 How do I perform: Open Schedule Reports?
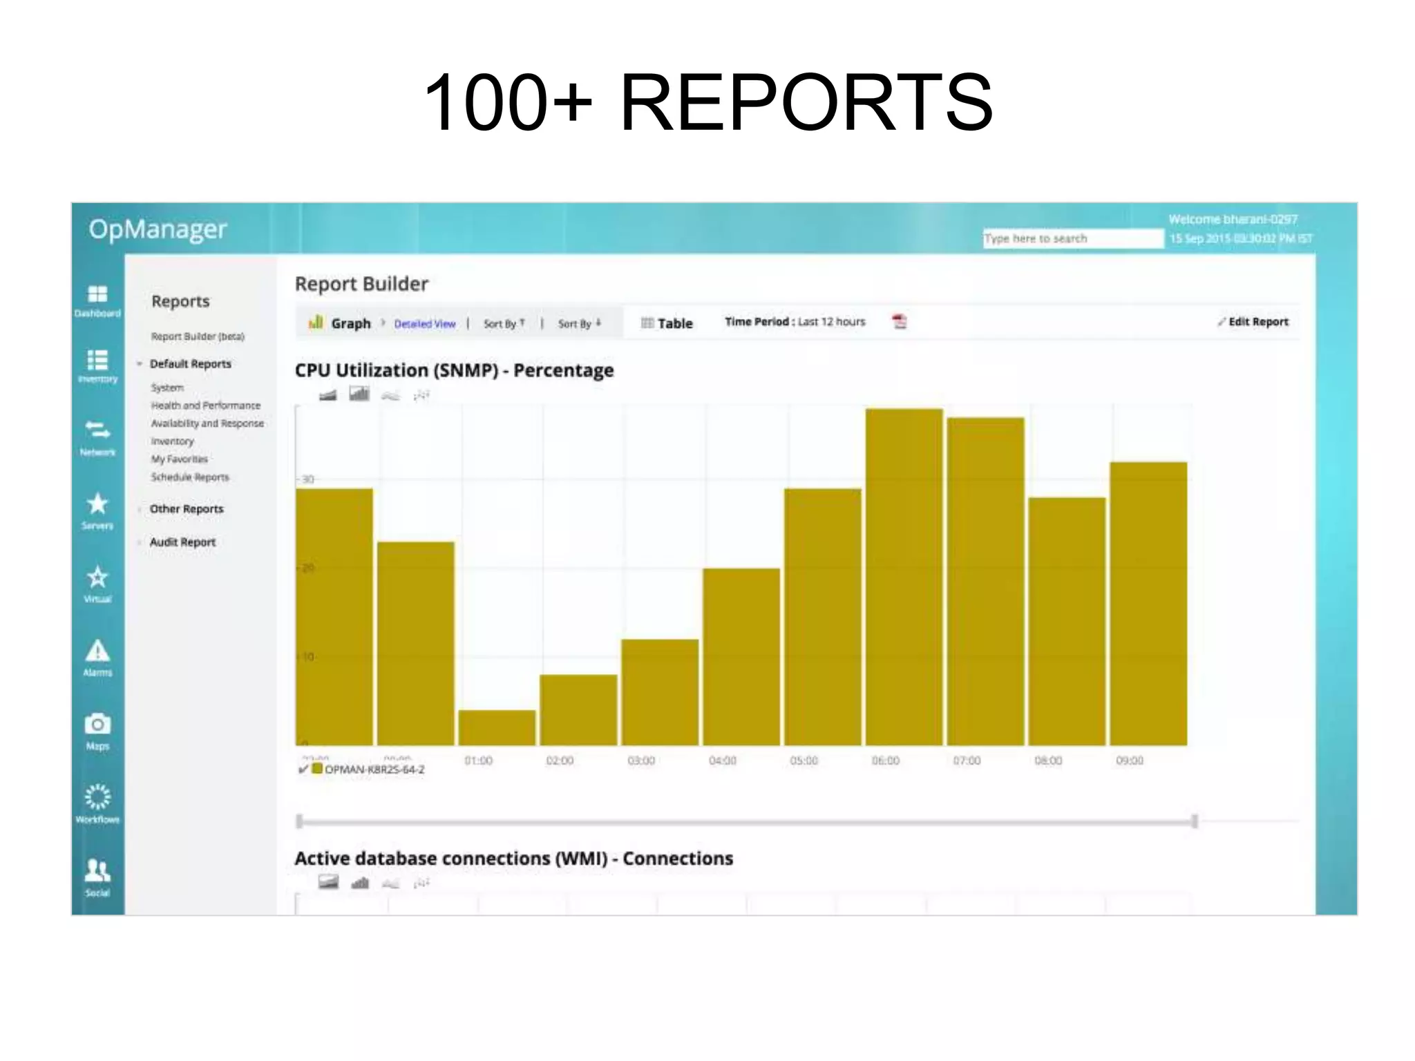[x=190, y=477]
